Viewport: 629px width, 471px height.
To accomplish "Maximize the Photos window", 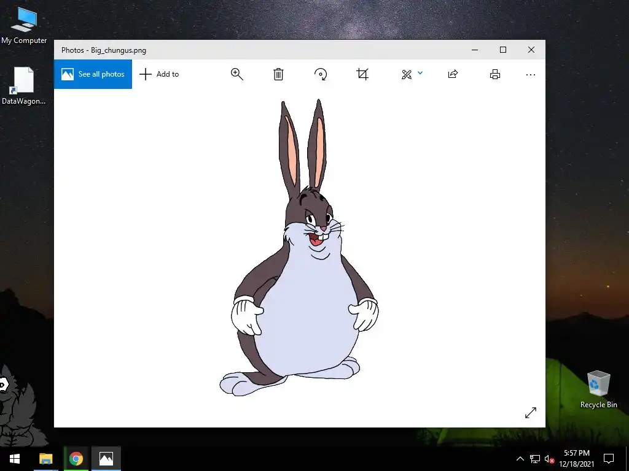I will tap(503, 50).
